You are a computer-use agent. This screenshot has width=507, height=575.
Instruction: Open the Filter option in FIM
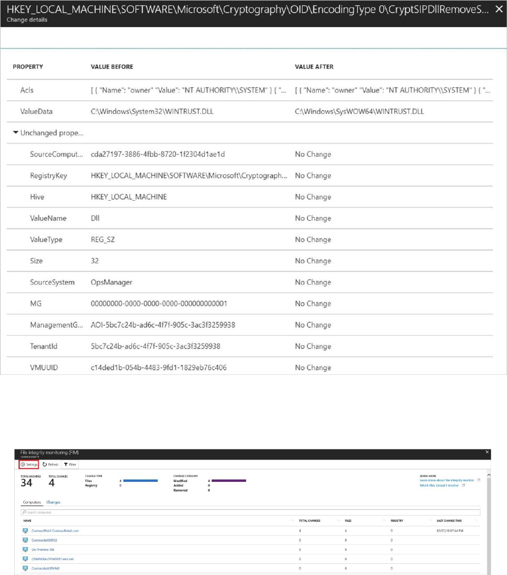coord(70,464)
